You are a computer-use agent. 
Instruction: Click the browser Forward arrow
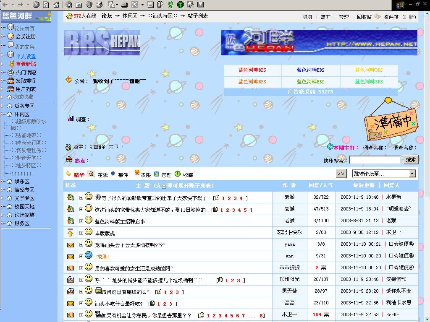pyautogui.click(x=20, y=4)
